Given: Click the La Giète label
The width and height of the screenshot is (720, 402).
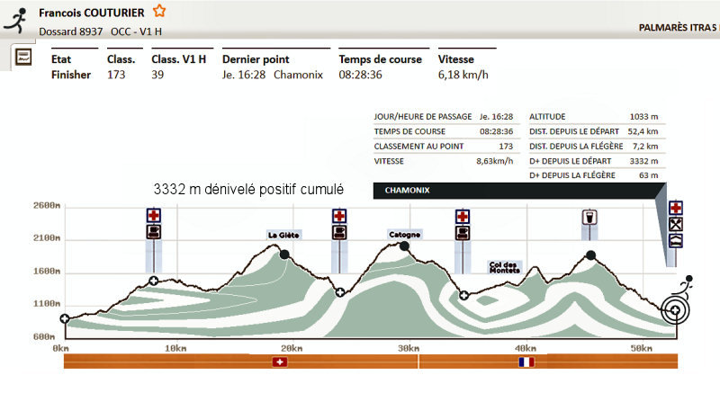Looking at the screenshot, I should pos(283,235).
